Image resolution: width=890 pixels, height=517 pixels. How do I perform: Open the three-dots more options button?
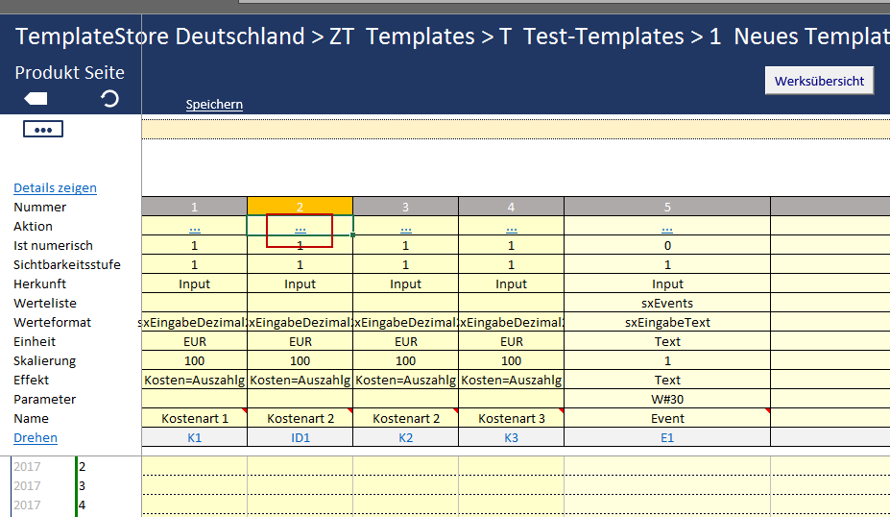tap(42, 129)
